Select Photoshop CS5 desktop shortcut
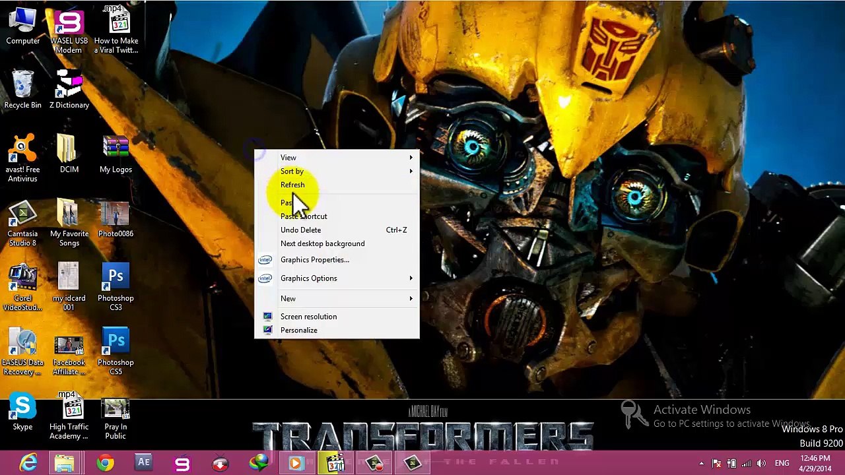Image resolution: width=845 pixels, height=475 pixels. [x=116, y=352]
